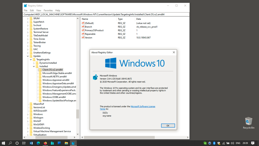This screenshot has width=259, height=146.
Task: Collapse the Update tree node
Action: coord(28,56)
